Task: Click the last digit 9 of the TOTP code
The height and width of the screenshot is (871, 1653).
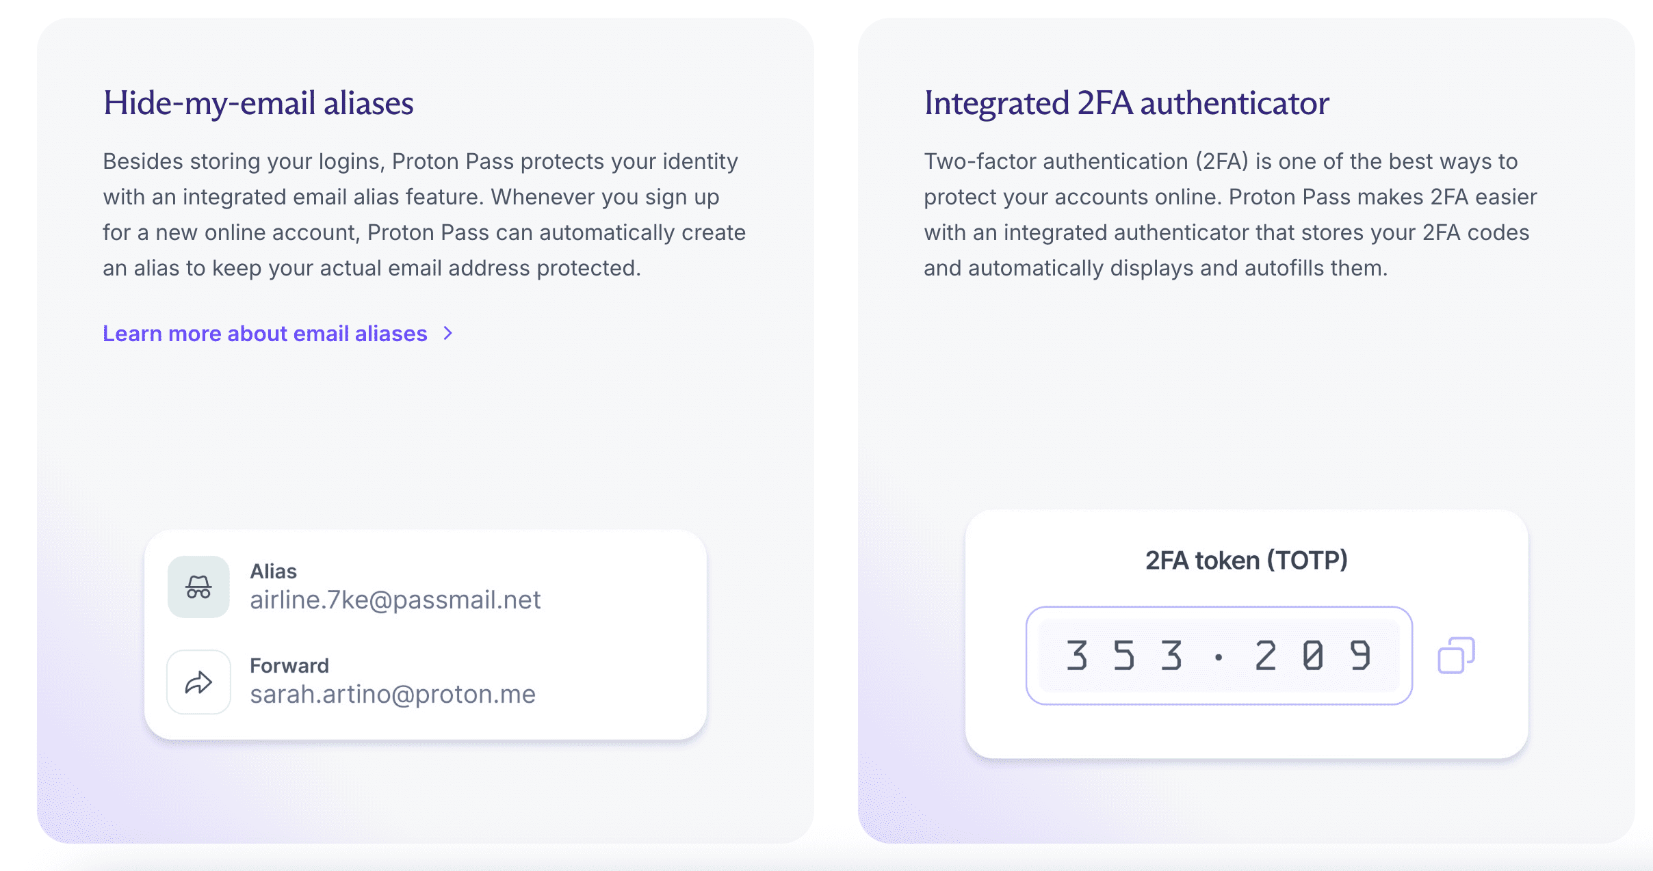Action: (x=1360, y=656)
